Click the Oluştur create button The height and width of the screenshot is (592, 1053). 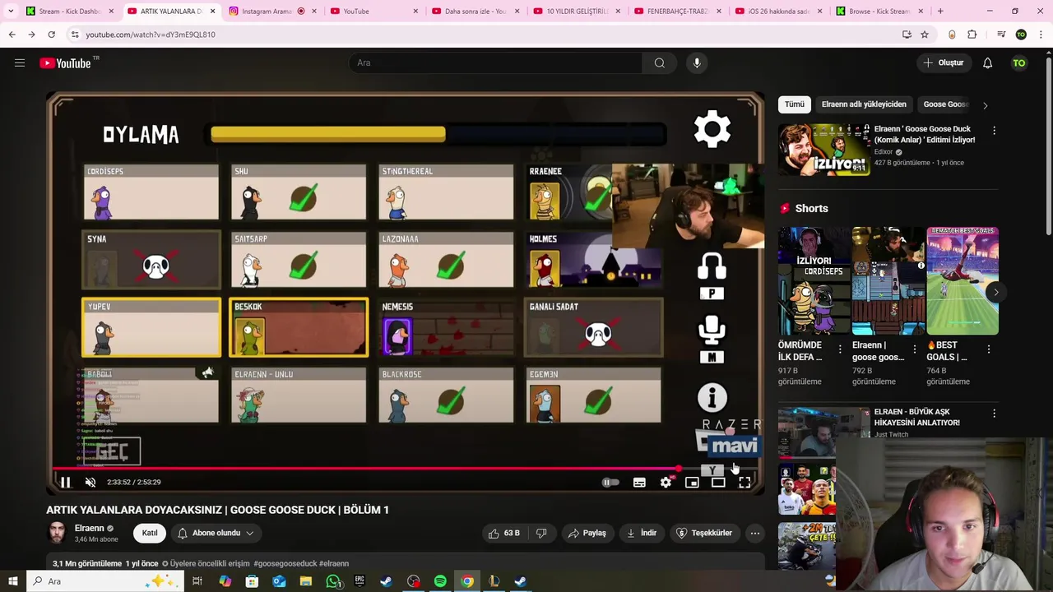943,62
